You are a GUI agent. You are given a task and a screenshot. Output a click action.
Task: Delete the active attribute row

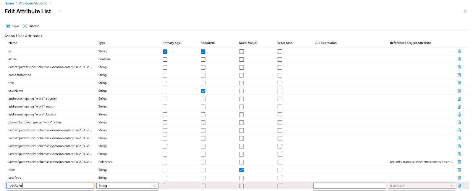pyautogui.click(x=459, y=59)
